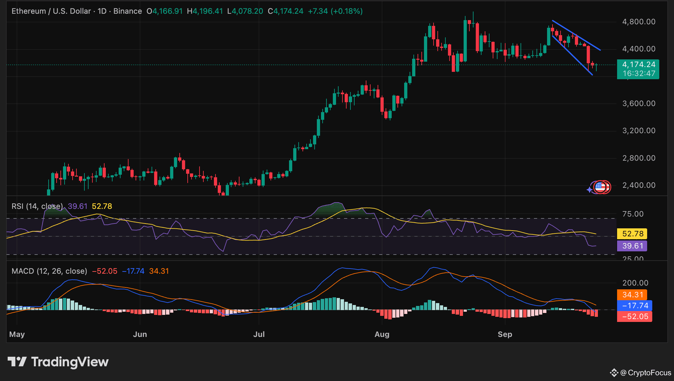This screenshot has width=674, height=381.
Task: Click the red -52.05 MACD histogram tag
Action: click(634, 316)
